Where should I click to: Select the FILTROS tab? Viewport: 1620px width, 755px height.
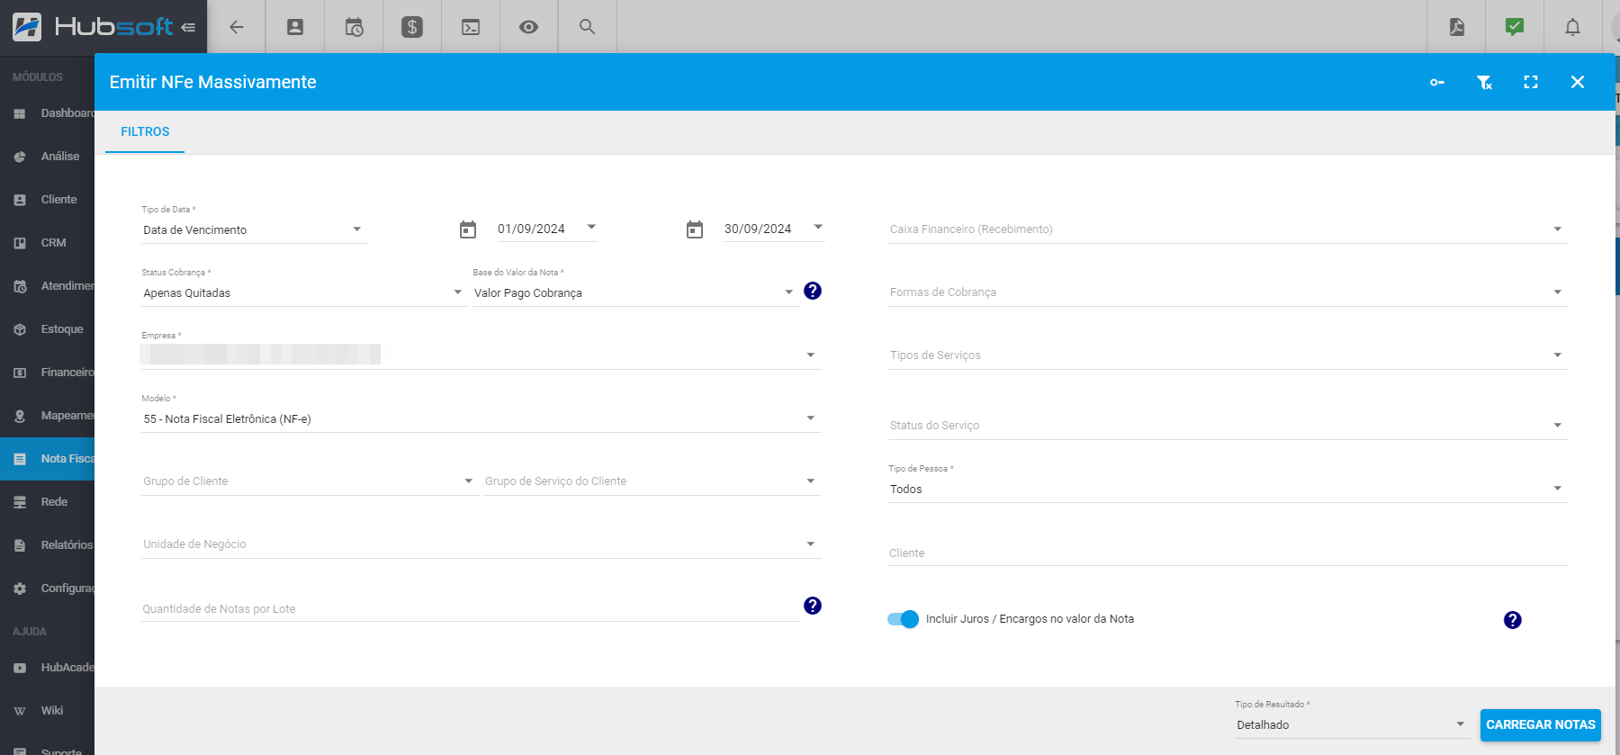coord(145,131)
